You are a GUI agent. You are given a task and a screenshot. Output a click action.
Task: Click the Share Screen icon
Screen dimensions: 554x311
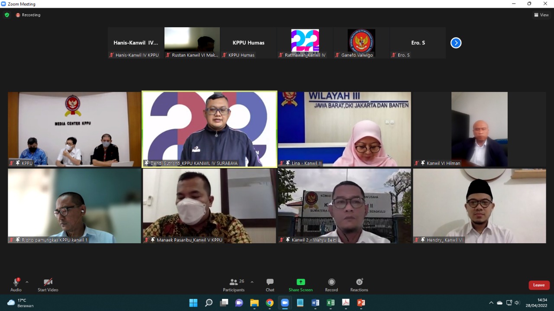(x=300, y=282)
